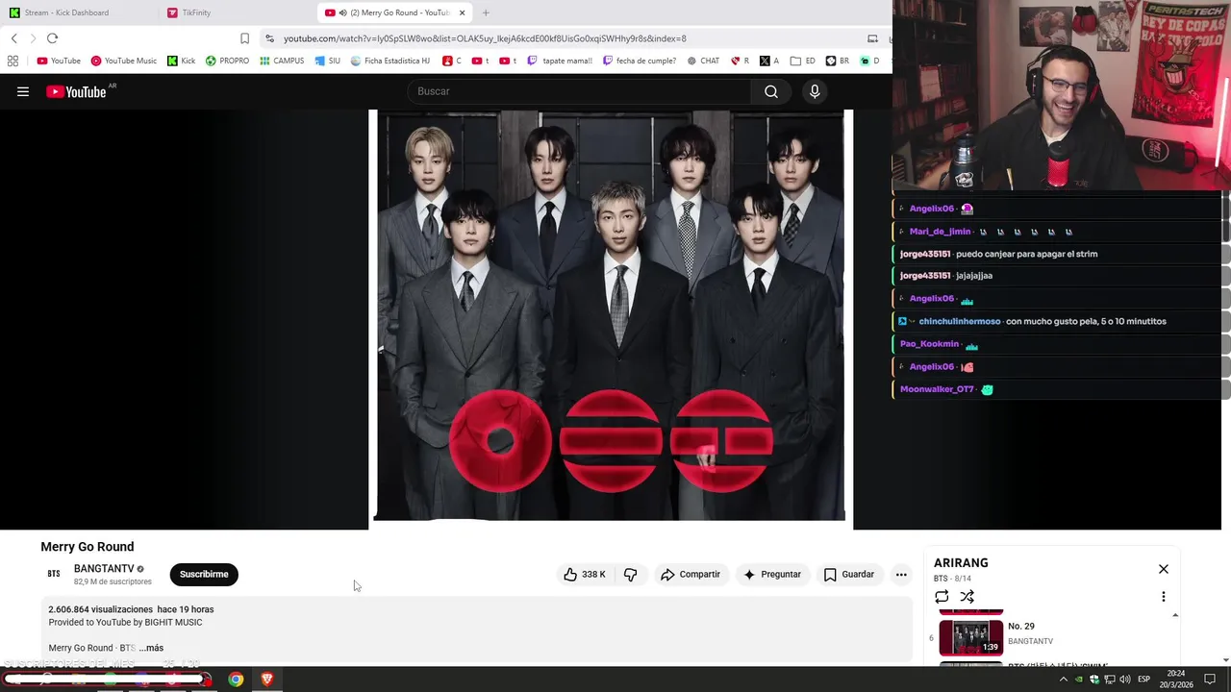Click chat user Moonwalker_OT7

tap(937, 389)
